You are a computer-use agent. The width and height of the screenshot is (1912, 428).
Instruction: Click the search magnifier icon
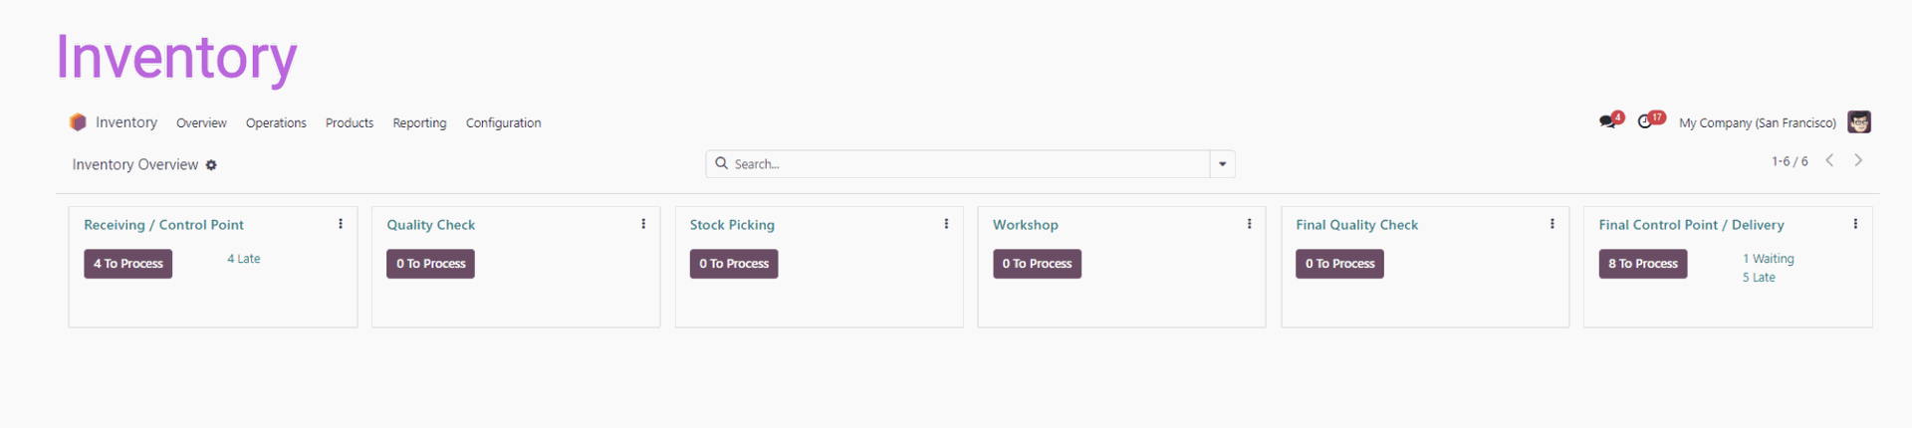(x=721, y=163)
